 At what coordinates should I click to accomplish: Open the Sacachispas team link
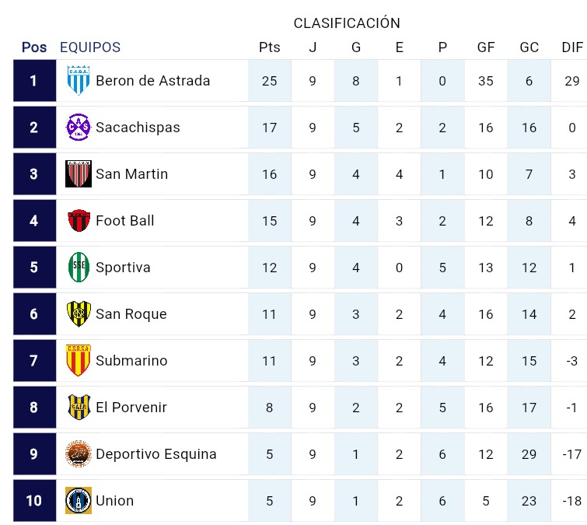pyautogui.click(x=138, y=128)
